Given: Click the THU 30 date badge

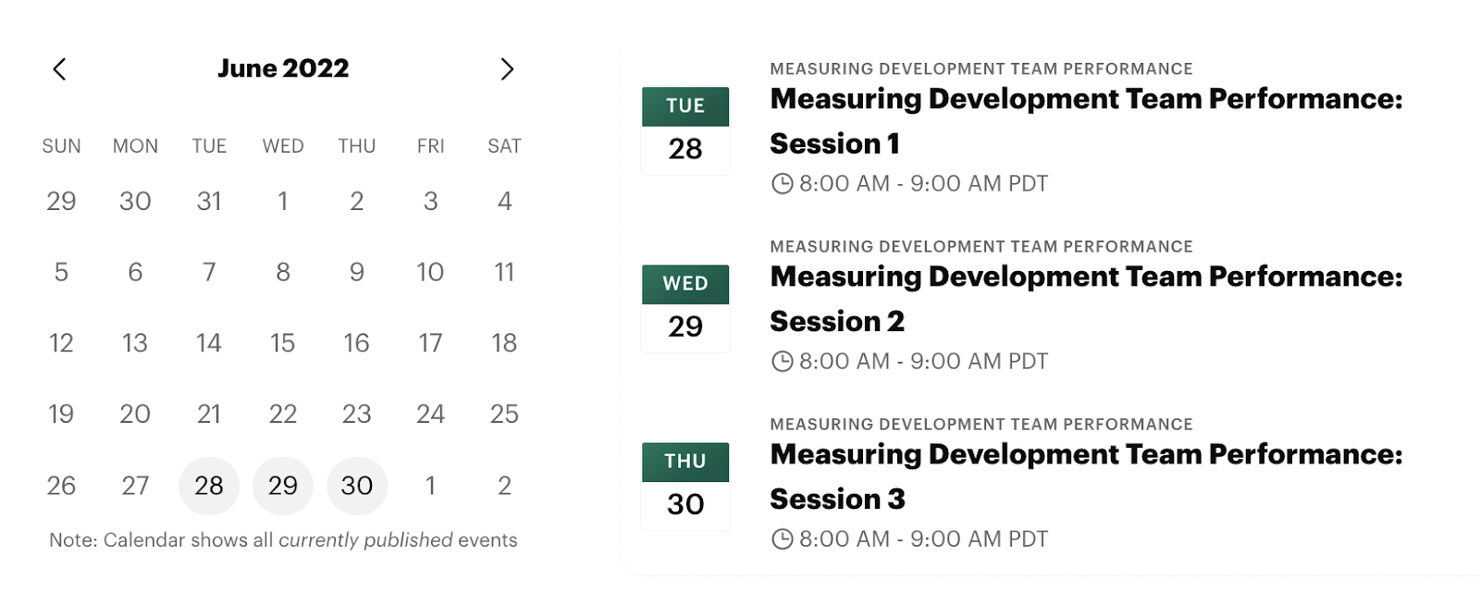Looking at the screenshot, I should click(685, 486).
